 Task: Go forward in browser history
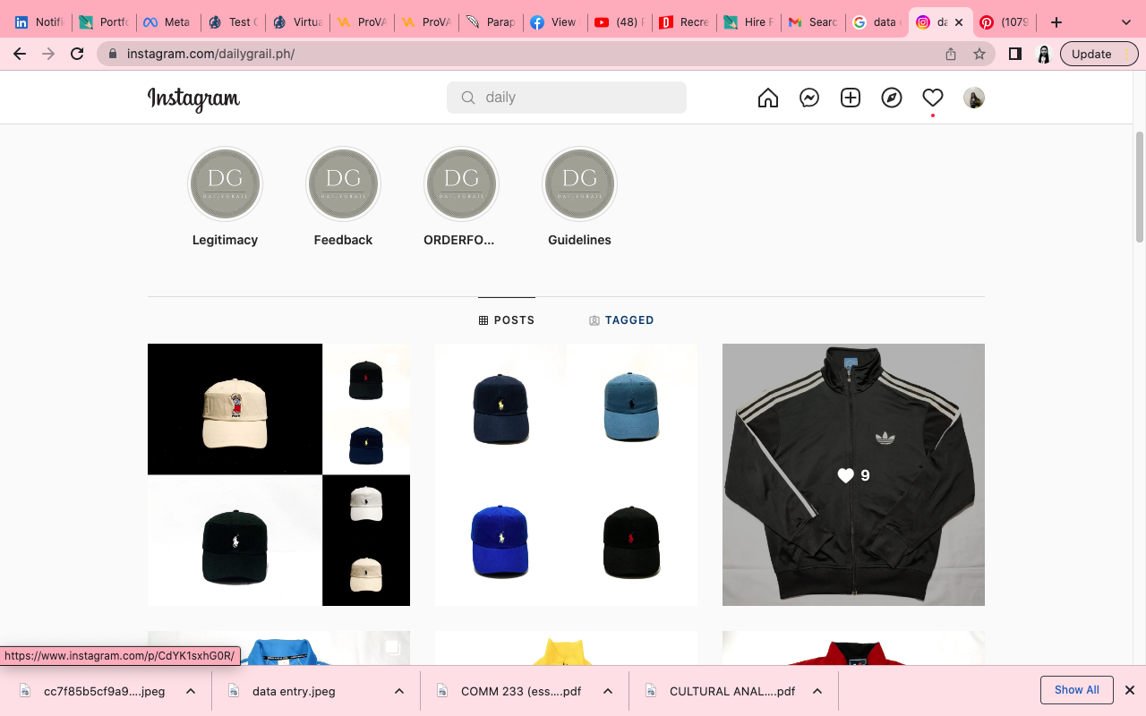click(48, 54)
